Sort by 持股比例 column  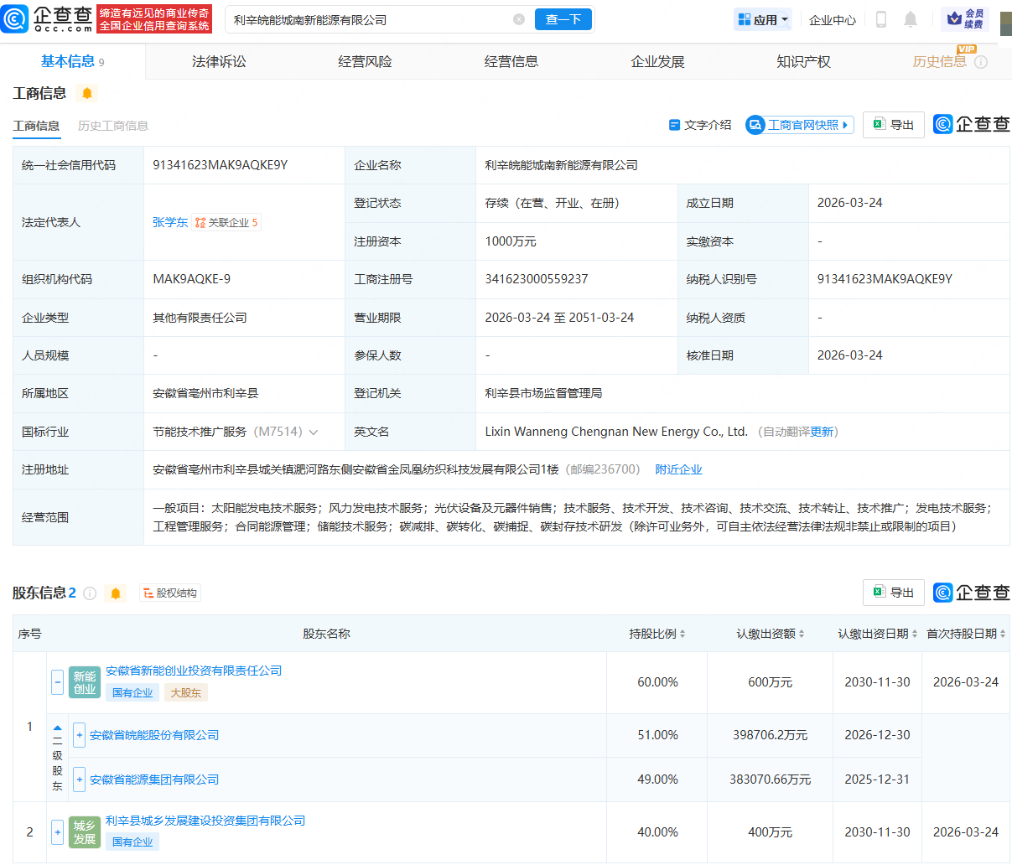(x=657, y=634)
